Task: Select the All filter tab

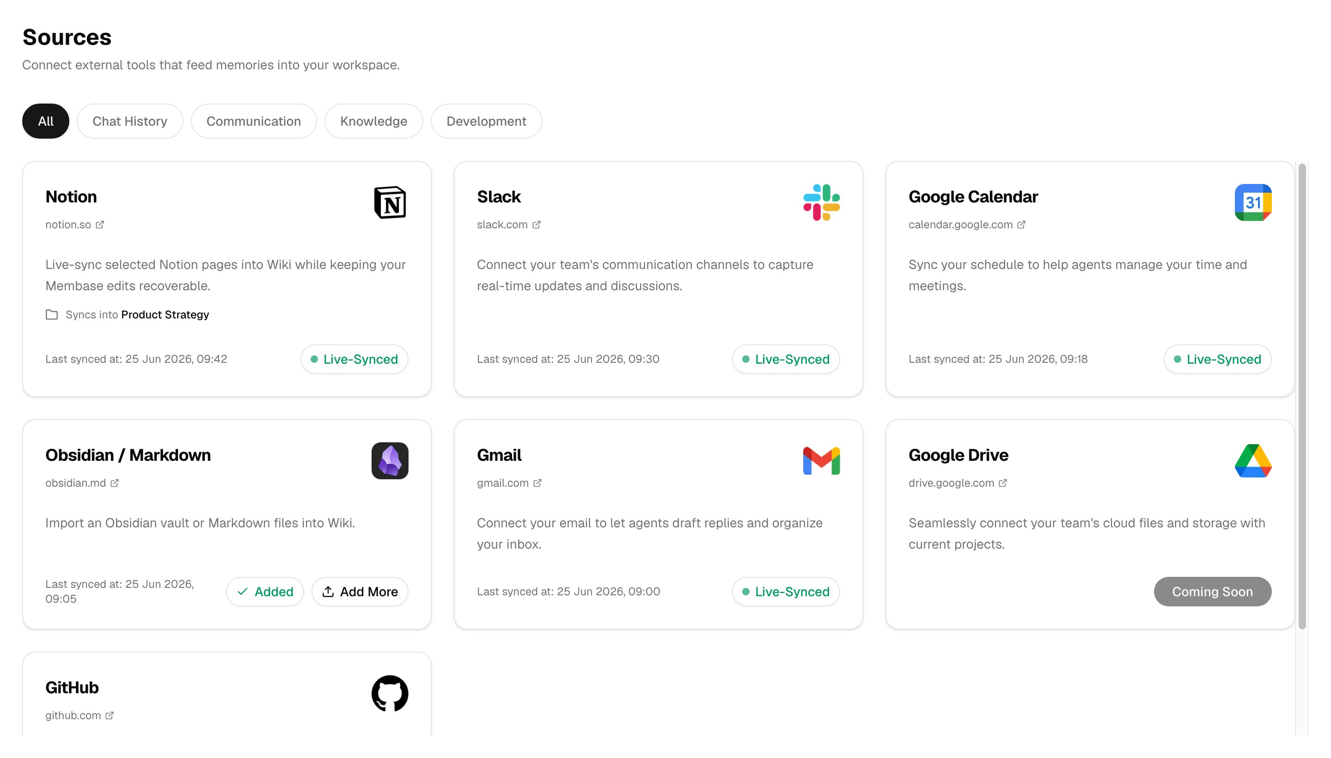Action: pos(45,121)
